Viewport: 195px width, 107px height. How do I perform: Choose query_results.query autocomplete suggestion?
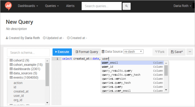tap(132, 71)
